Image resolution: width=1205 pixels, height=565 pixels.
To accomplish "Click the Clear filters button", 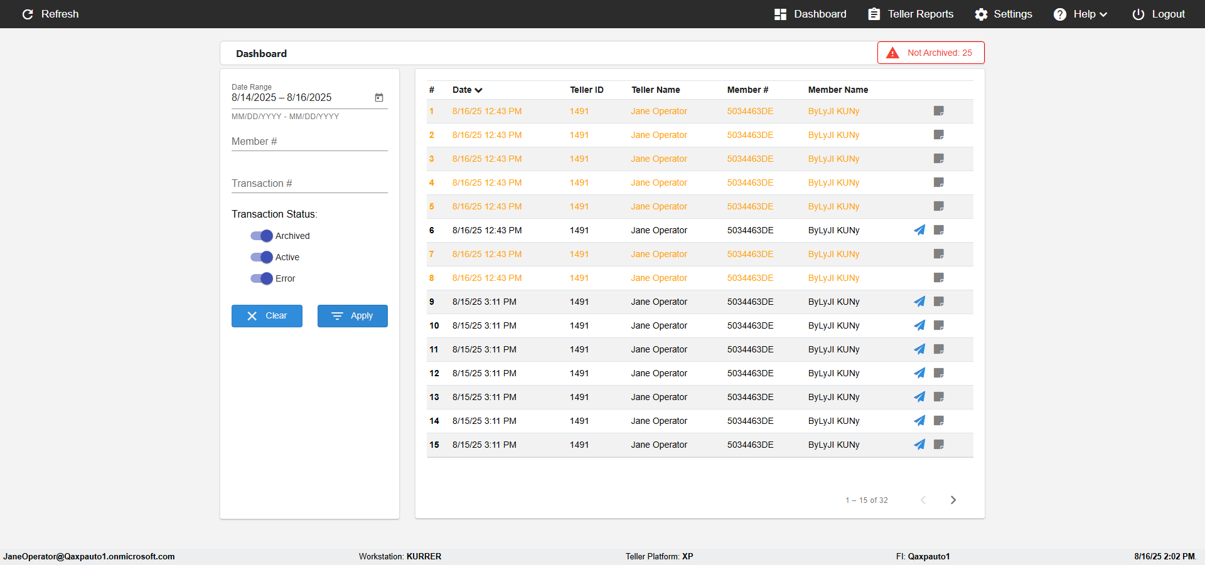I will [x=267, y=316].
